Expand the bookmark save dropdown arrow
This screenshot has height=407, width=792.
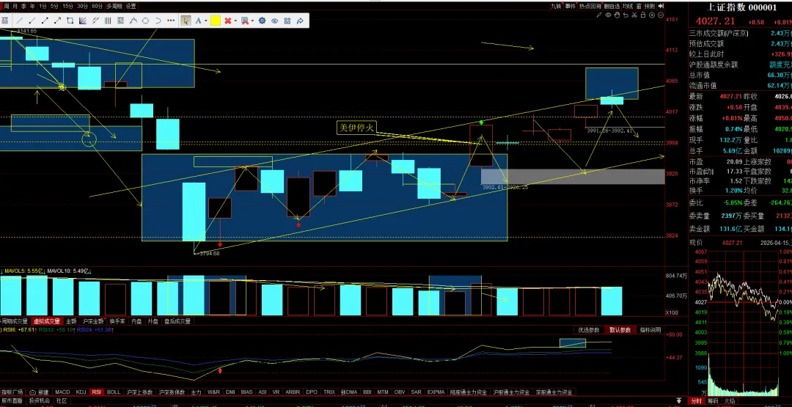click(252, 21)
